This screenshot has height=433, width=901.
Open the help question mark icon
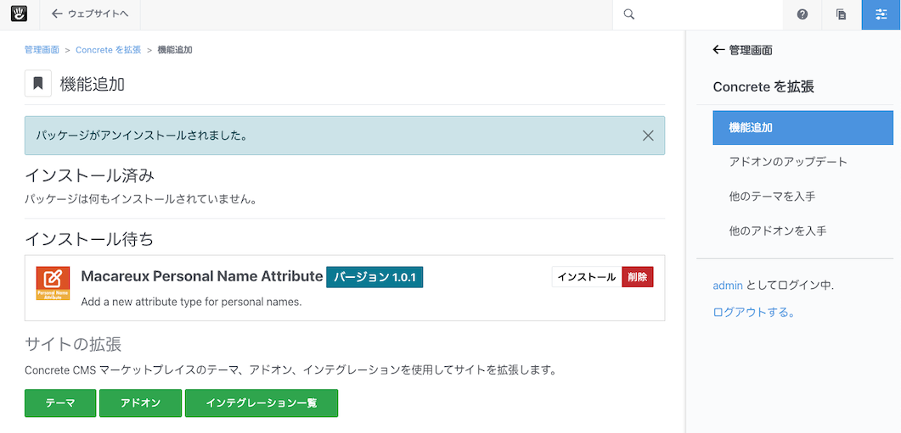[802, 14]
